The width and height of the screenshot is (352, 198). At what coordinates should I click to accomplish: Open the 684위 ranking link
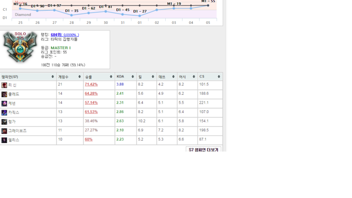[x=56, y=35]
